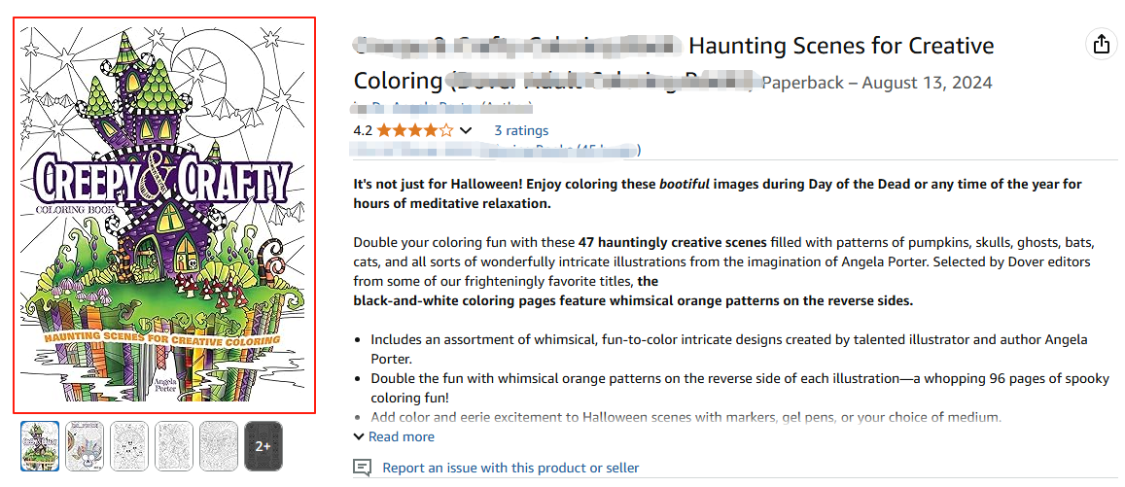Open the 3 ratings link
1125x487 pixels.
[521, 130]
